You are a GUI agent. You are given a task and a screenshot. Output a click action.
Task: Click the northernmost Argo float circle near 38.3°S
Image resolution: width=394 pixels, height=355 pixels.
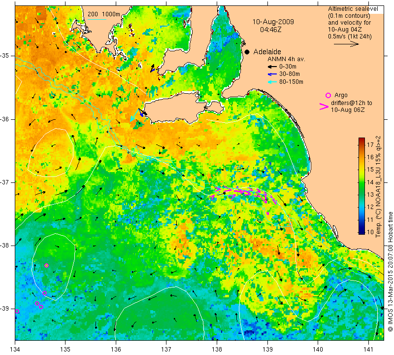[46, 265]
